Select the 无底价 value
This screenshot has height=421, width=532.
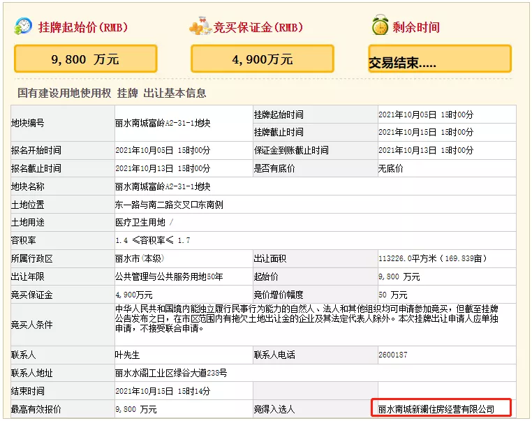(x=390, y=168)
